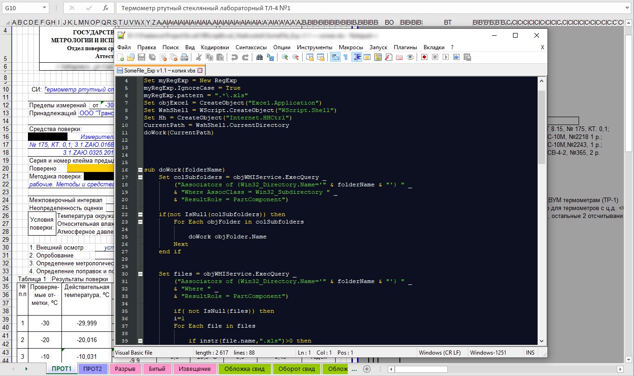Screen dimensions: 634x376
Task: Toggle the Function List panel
Action: click(389, 57)
